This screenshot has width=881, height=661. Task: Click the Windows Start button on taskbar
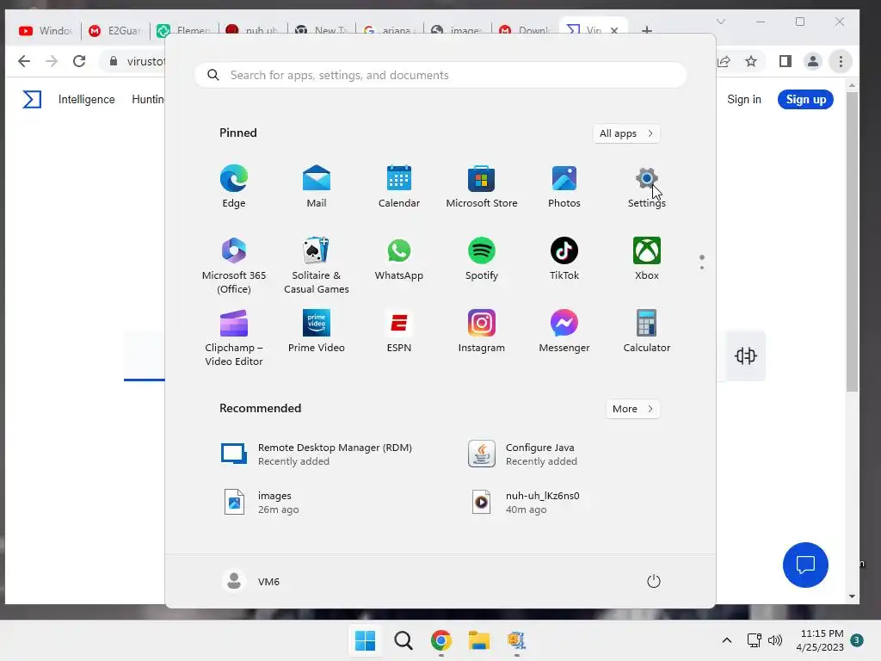coord(365,640)
